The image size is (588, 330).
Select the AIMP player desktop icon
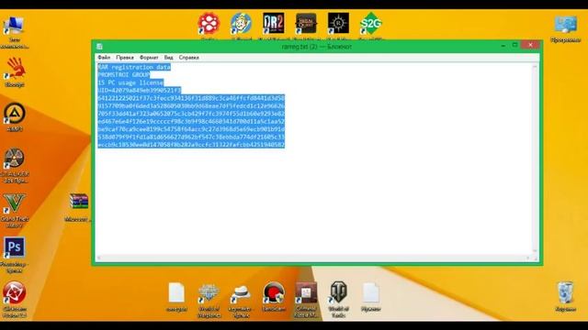[x=15, y=113]
